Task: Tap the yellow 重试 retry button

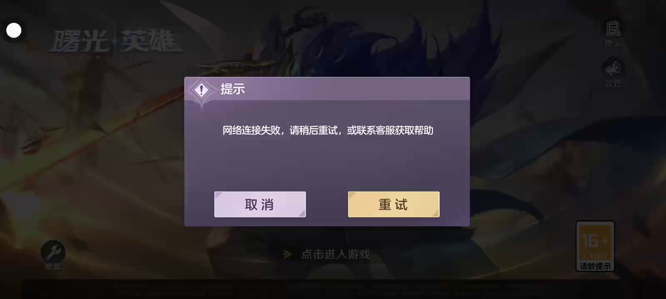Action: (393, 204)
